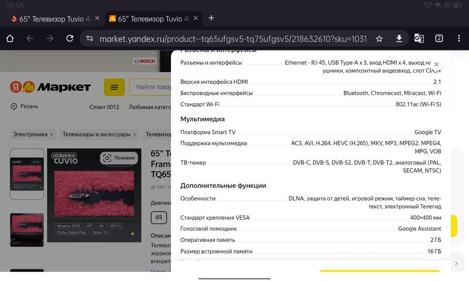Open the yellow catalog hamburger button
The height and width of the screenshot is (281, 469).
114,87
